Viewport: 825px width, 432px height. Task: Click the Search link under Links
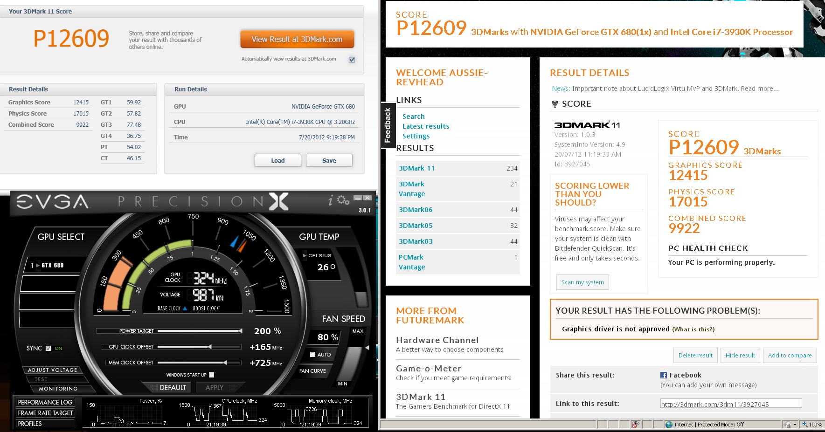point(414,117)
